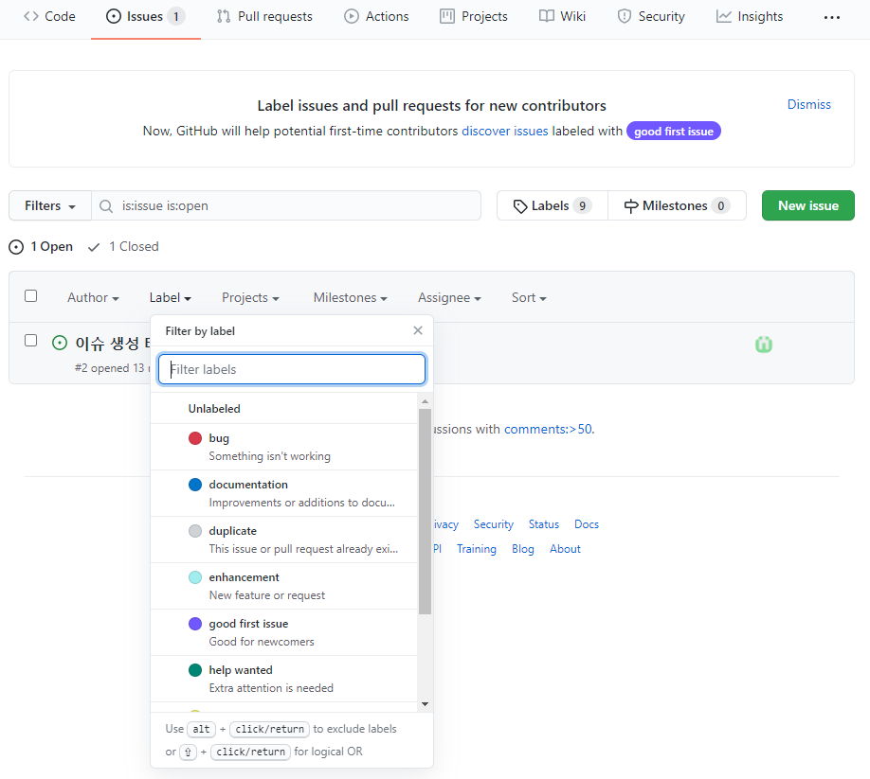Filter by the bug label

pyautogui.click(x=284, y=447)
